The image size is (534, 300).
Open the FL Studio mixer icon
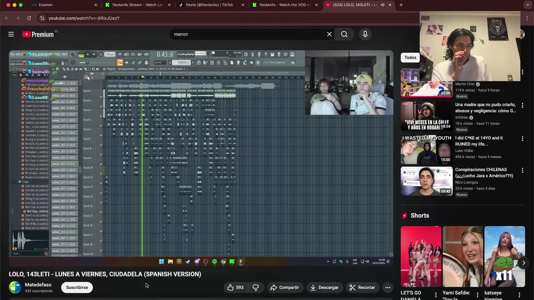pos(218,62)
